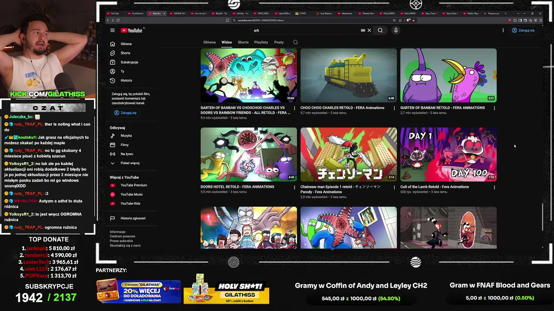The image size is (554, 311).
Task: Click the bookmark icon left of the address bar
Action: [x=228, y=20]
